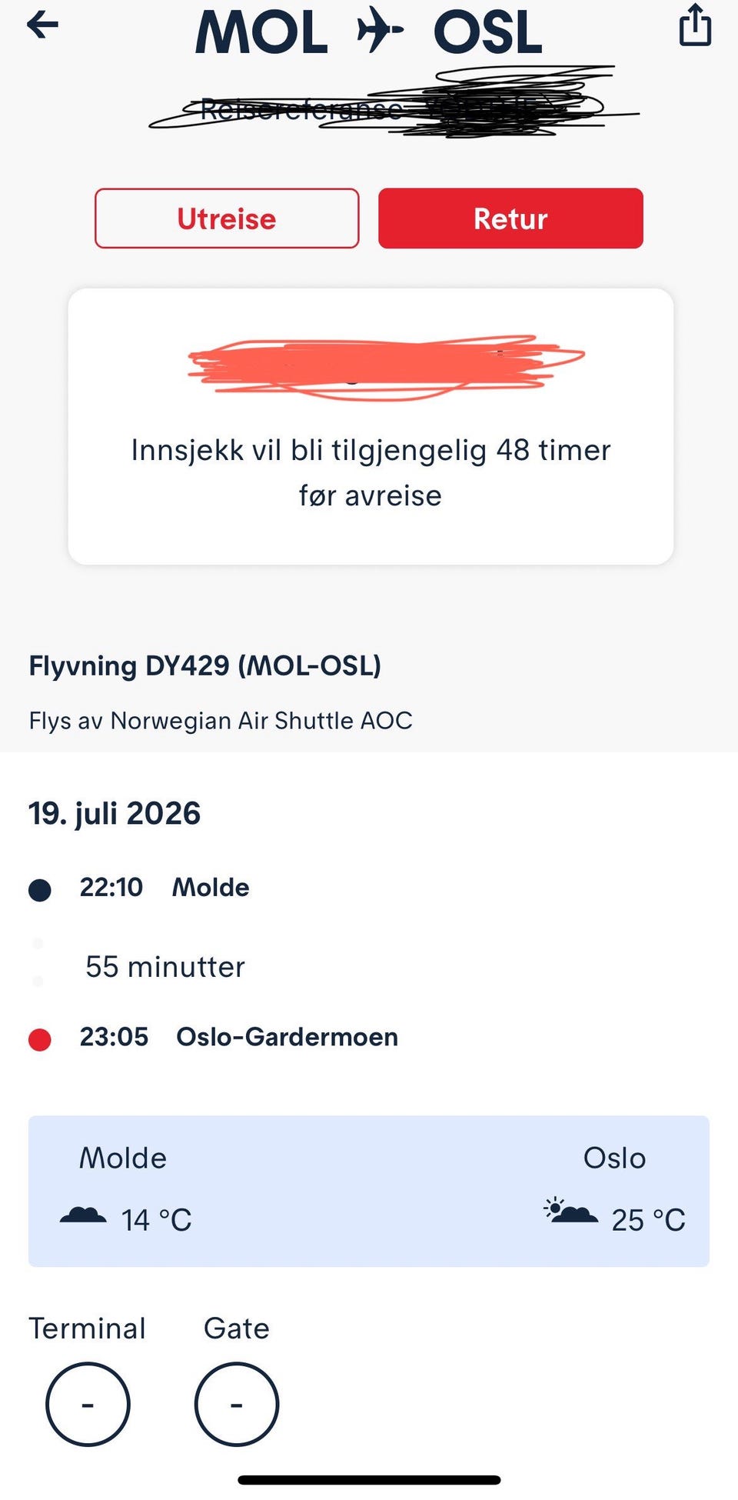
Task: Switch to the Utreise tab
Action: (227, 218)
